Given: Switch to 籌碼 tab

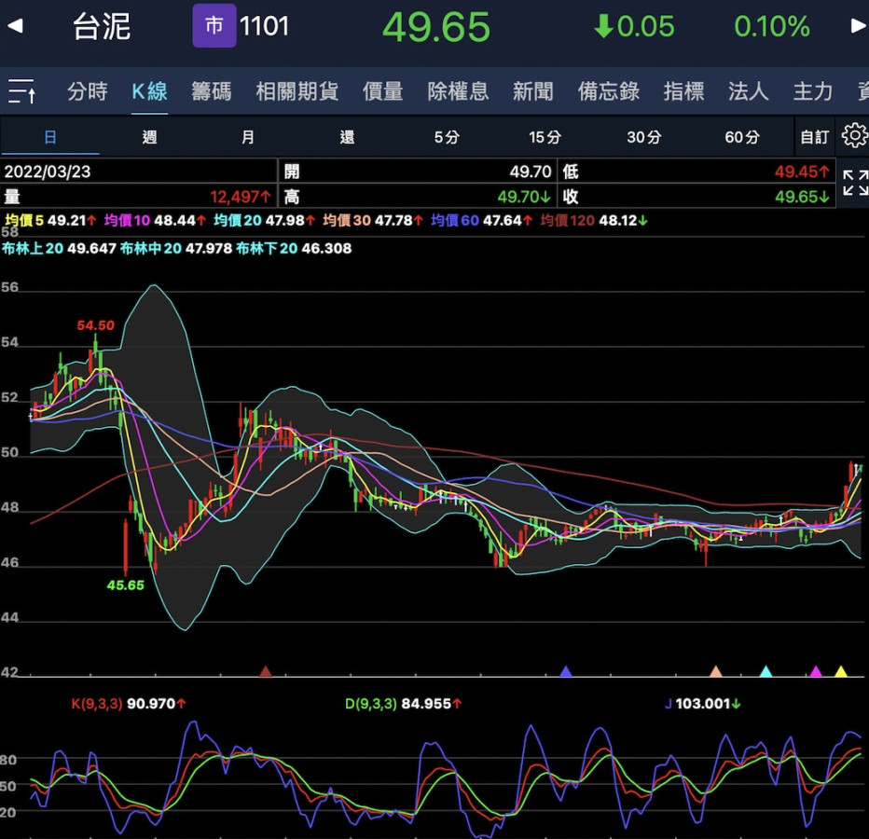Looking at the screenshot, I should (x=212, y=91).
